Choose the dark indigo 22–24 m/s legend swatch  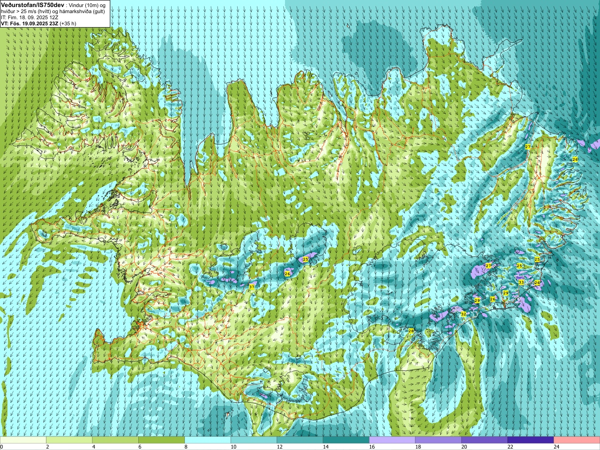click(531, 440)
